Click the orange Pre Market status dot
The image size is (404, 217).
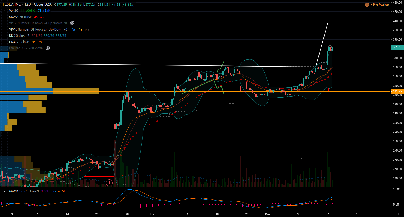(371, 5)
